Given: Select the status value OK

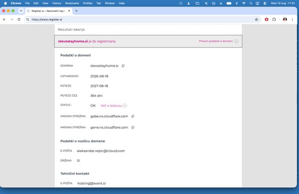Looking at the screenshot, I should point(93,106).
